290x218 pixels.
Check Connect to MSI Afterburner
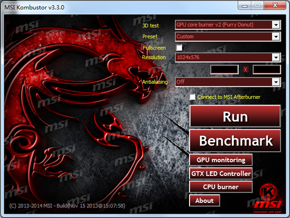coord(192,97)
